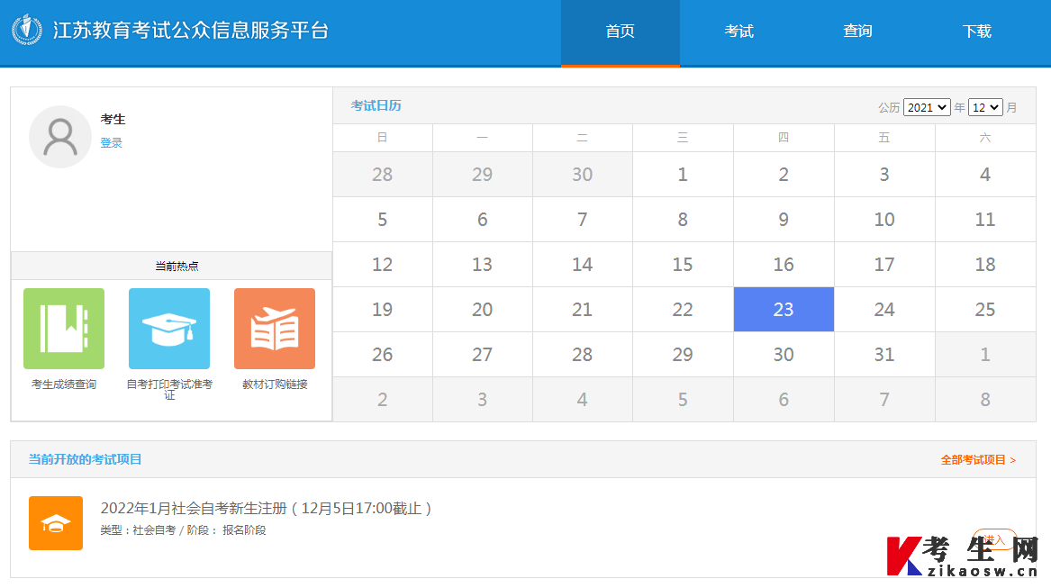The height and width of the screenshot is (588, 1051).
Task: Select date 21 in the calendar
Action: (x=582, y=310)
